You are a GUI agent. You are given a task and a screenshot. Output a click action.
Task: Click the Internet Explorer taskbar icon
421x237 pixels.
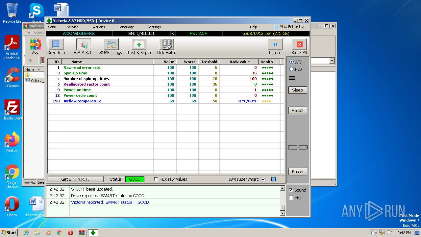pyautogui.click(x=26, y=233)
